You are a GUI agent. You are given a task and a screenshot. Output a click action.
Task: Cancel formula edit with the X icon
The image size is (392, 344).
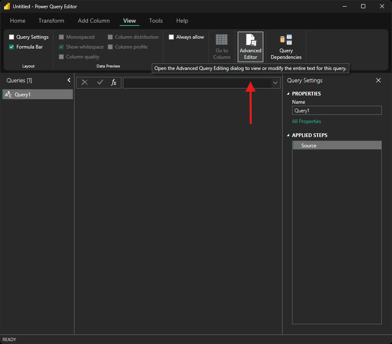pos(85,83)
